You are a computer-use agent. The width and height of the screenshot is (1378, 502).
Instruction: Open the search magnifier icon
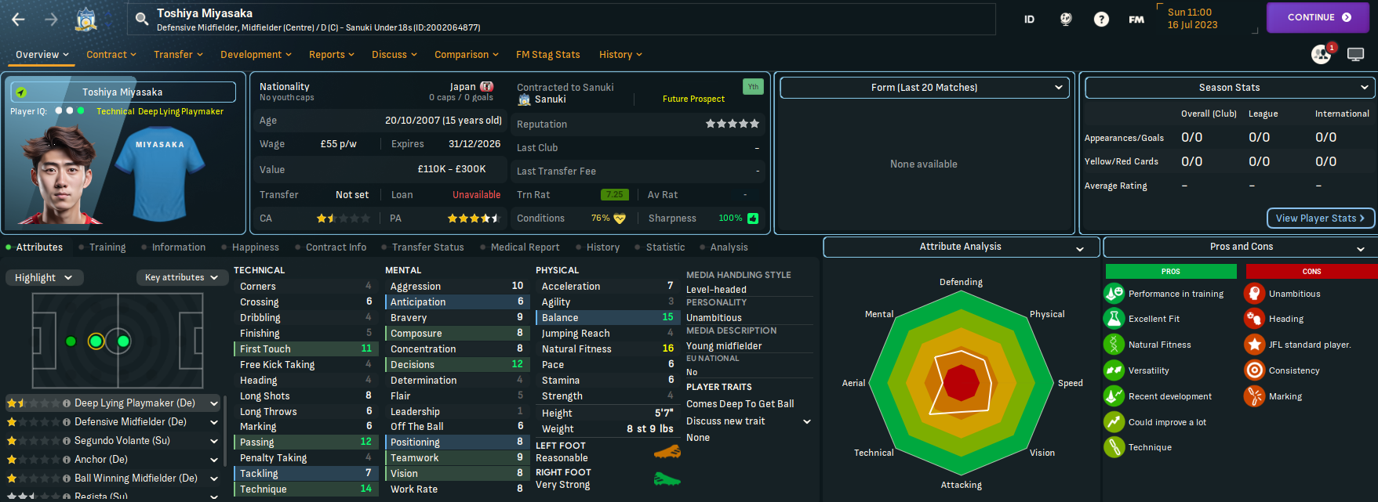pos(142,19)
